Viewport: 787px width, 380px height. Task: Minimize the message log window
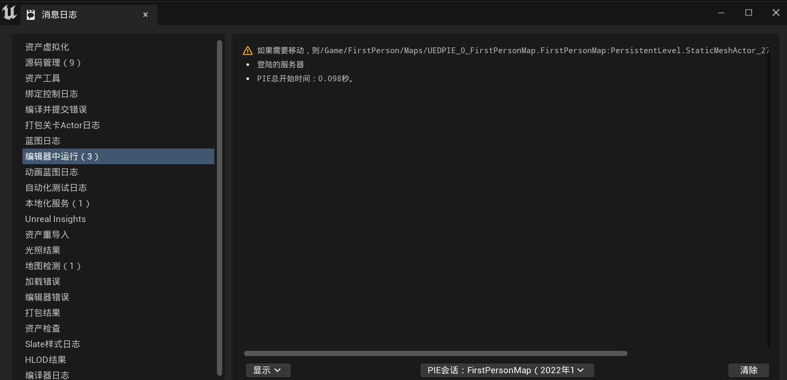[721, 13]
